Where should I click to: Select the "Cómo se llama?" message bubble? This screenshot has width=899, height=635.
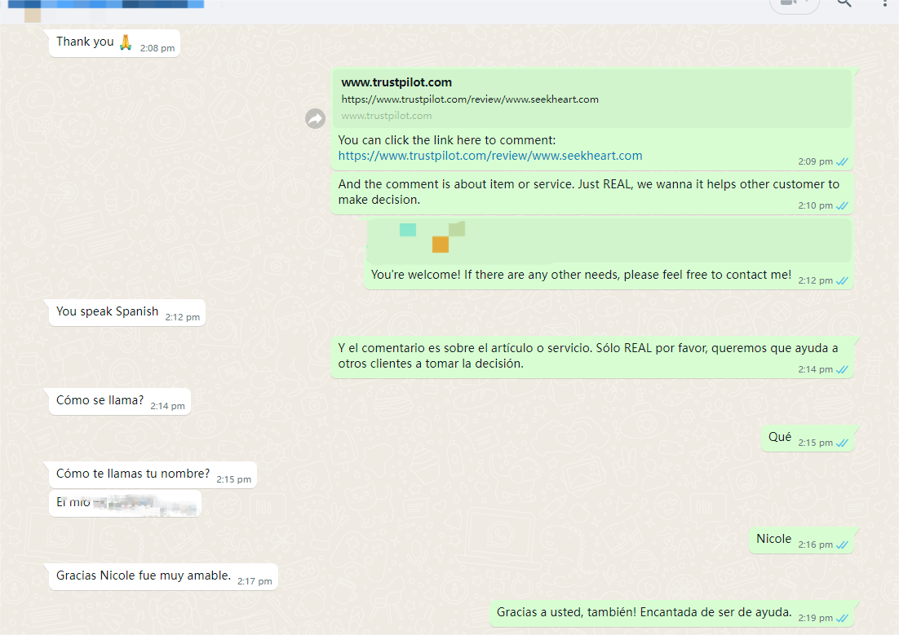coord(100,400)
